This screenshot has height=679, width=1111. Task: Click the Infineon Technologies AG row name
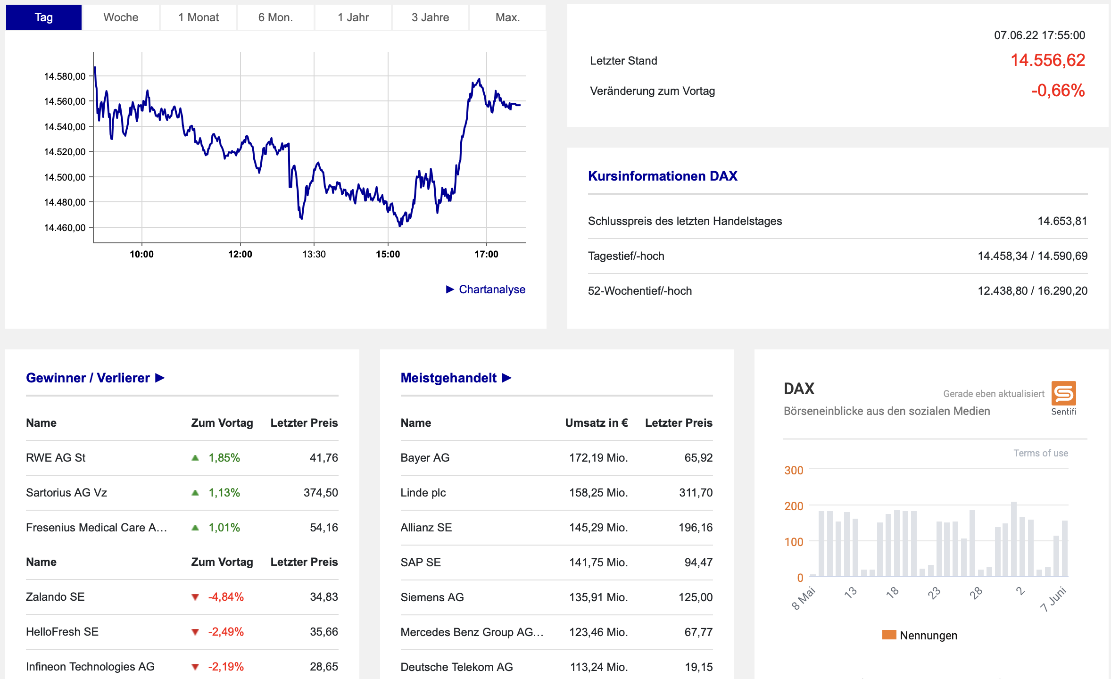(x=90, y=667)
